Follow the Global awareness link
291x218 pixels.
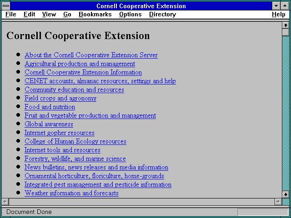[x=49, y=124]
